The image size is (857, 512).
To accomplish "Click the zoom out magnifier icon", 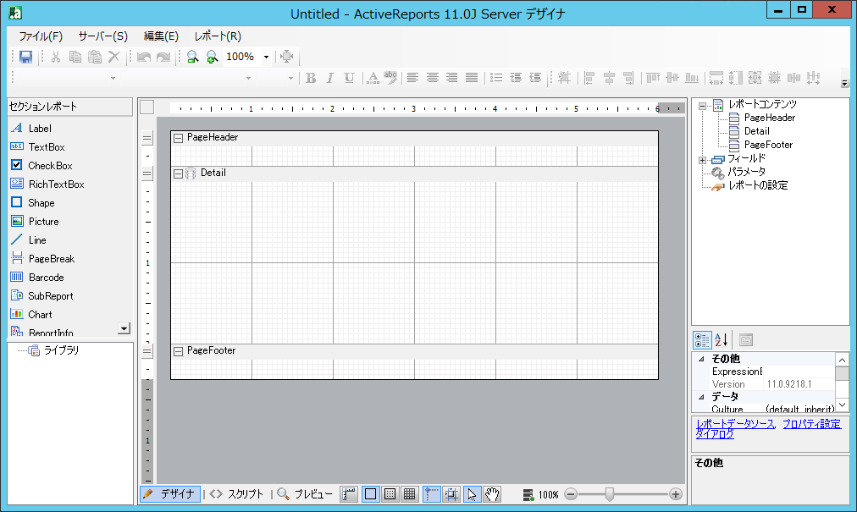I will (x=193, y=57).
